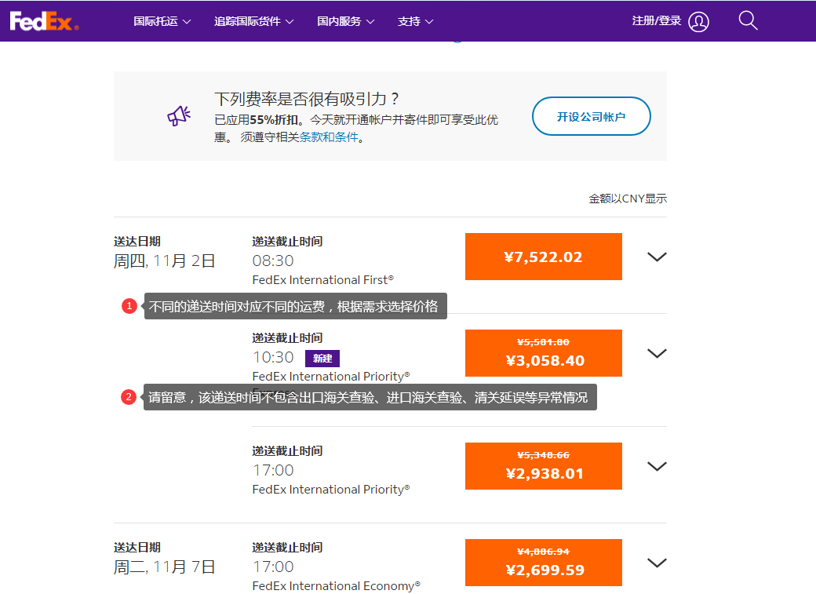Viewport: 816px width, 594px height.
Task: Expand details for the ¥2,699.59 Economy rate
Action: click(x=656, y=563)
